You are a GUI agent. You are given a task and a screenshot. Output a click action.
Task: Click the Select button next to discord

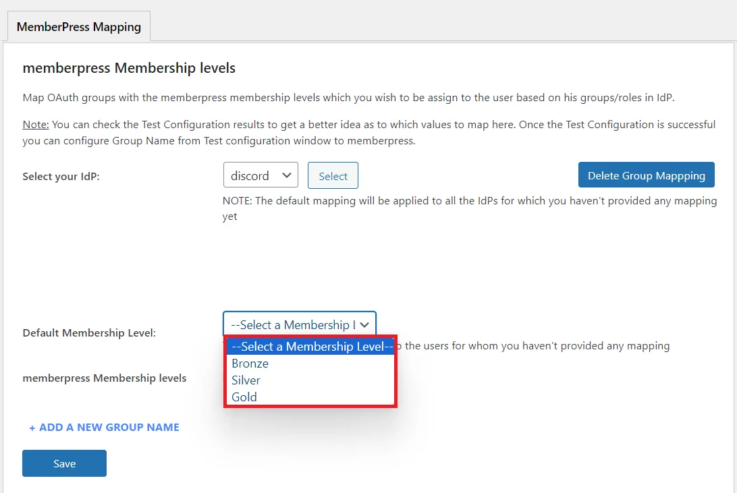tap(333, 175)
